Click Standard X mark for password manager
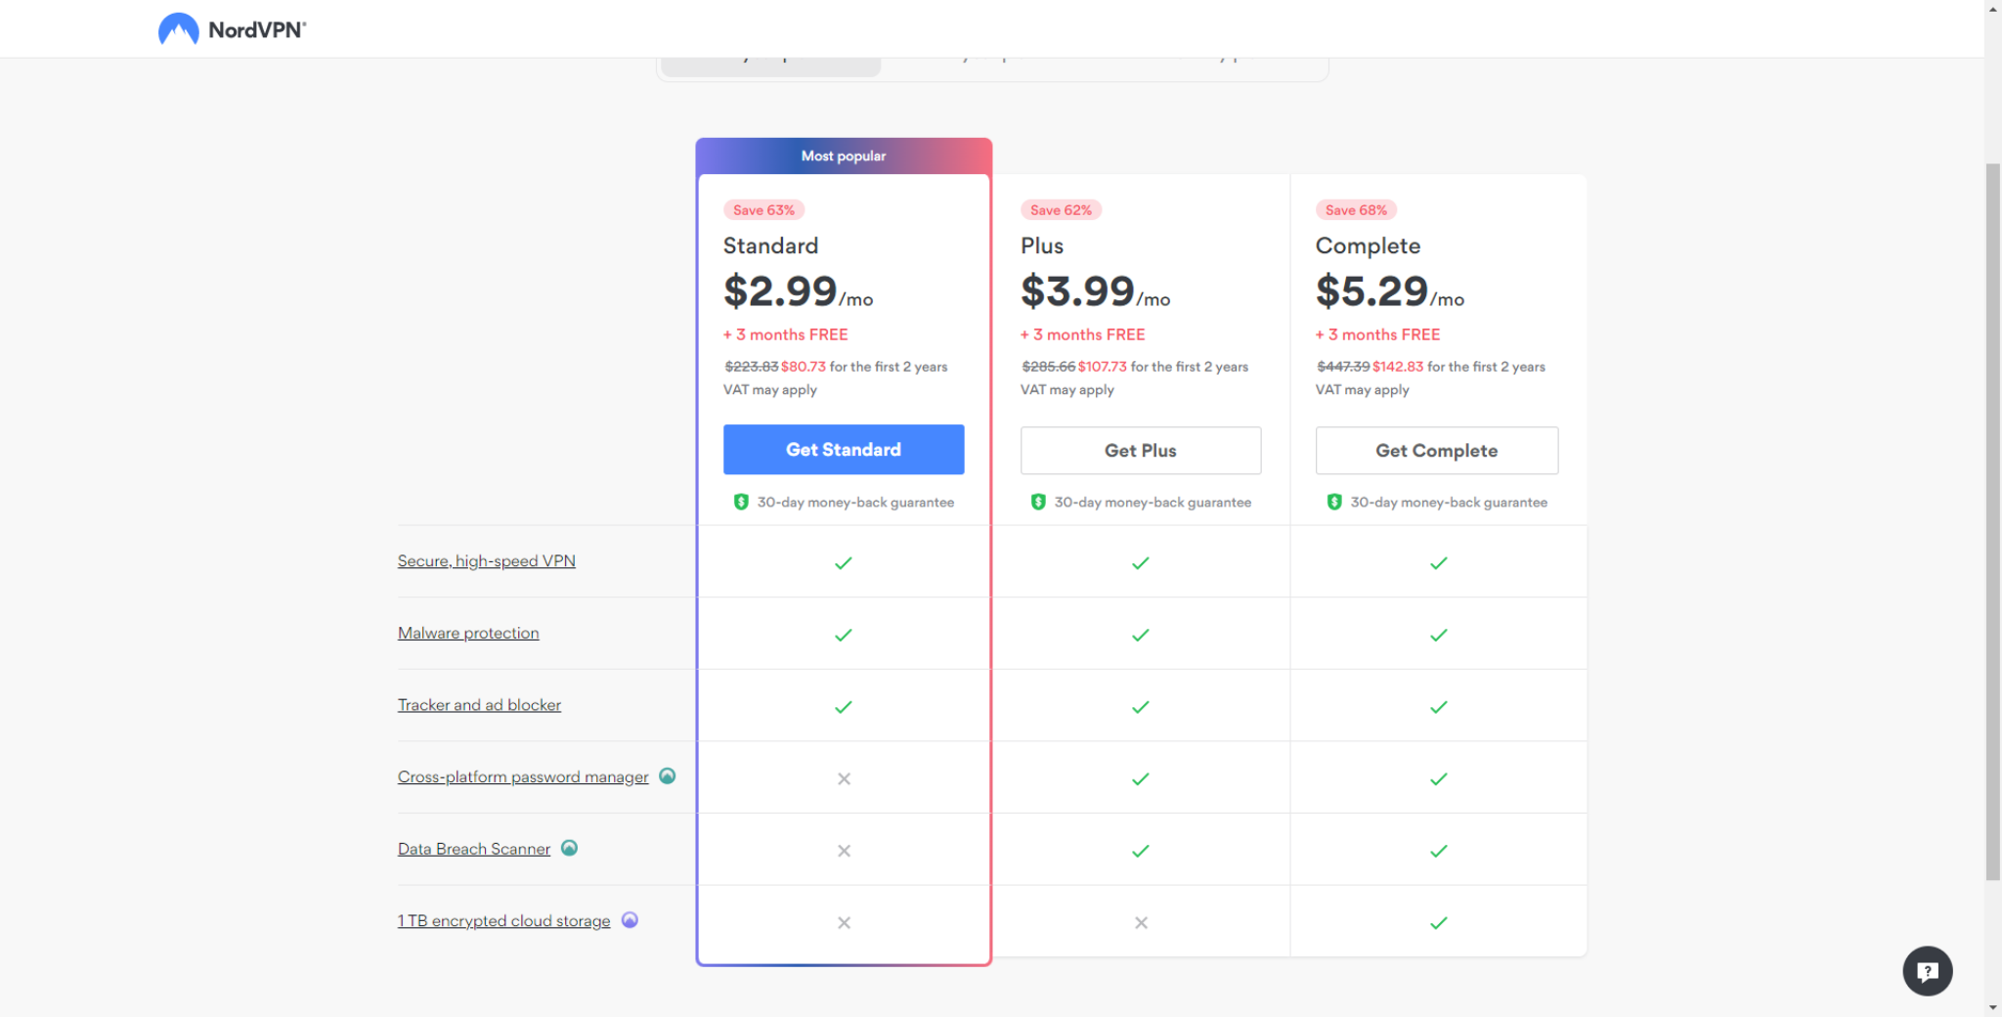The image size is (2002, 1017). click(x=844, y=778)
